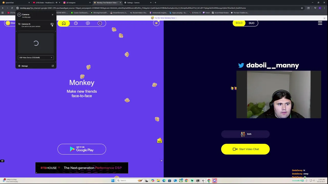Close the Instagram tab

pos(90,3)
